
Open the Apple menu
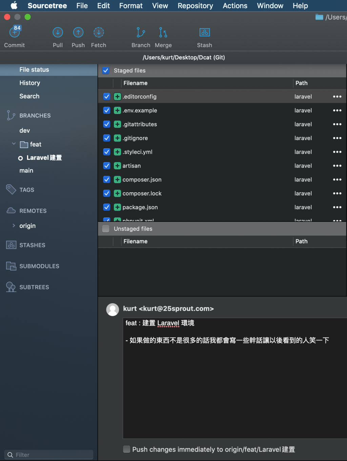tap(14, 6)
